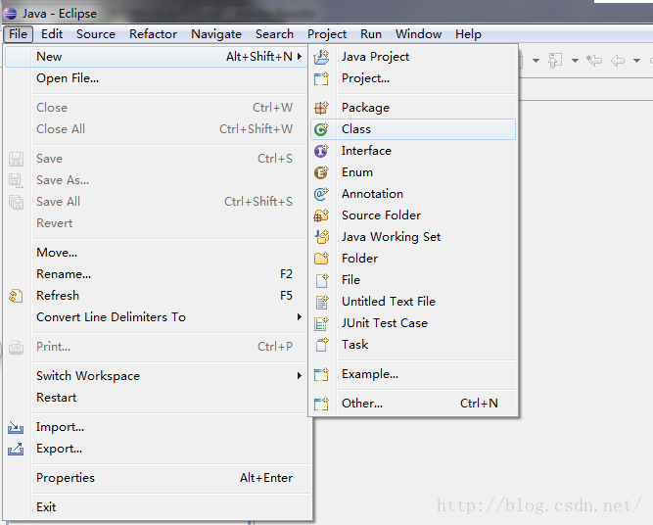Open the Source menu
Image resolution: width=653 pixels, height=525 pixels.
click(x=96, y=33)
